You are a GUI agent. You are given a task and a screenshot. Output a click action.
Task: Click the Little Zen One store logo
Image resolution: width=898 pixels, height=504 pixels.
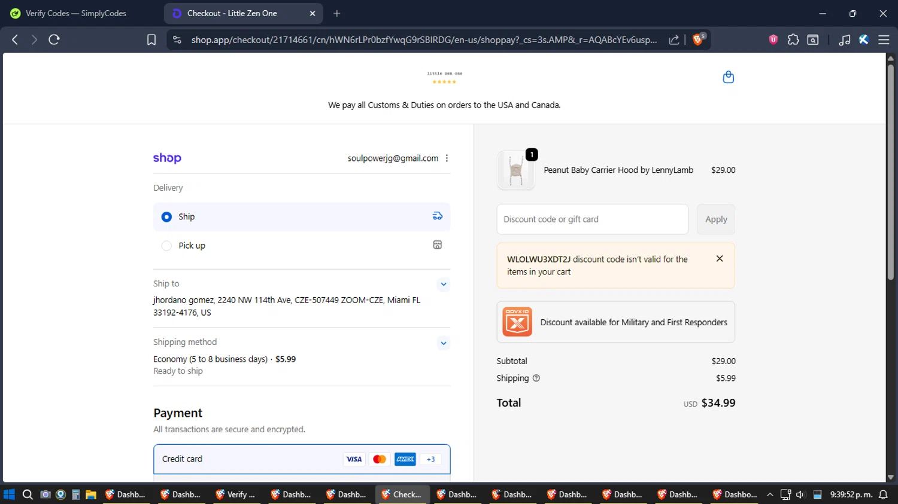[444, 77]
